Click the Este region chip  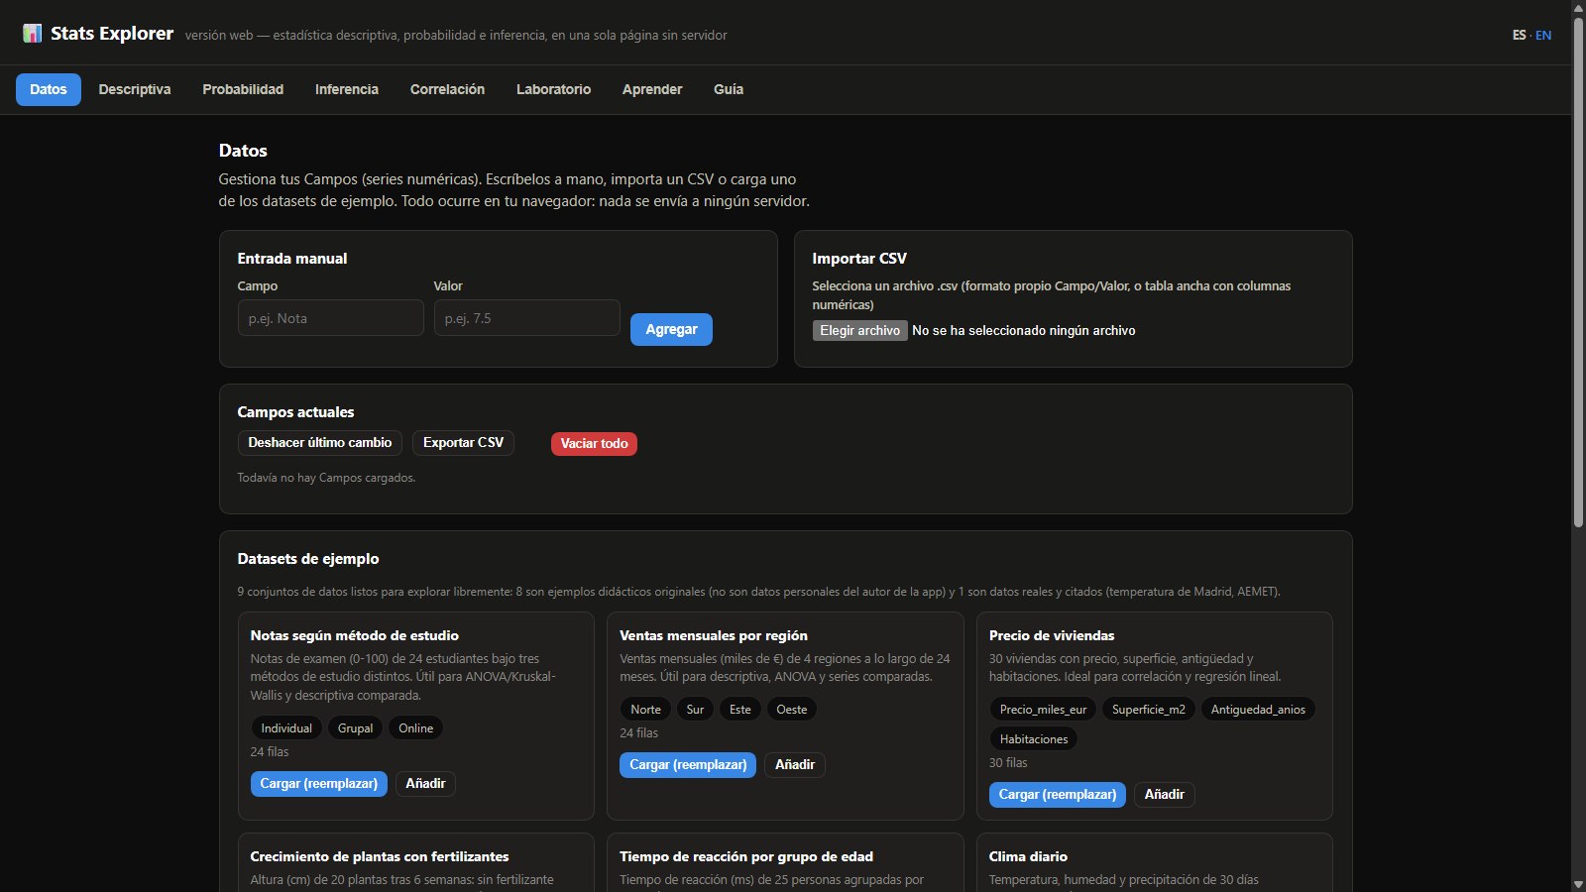point(740,710)
